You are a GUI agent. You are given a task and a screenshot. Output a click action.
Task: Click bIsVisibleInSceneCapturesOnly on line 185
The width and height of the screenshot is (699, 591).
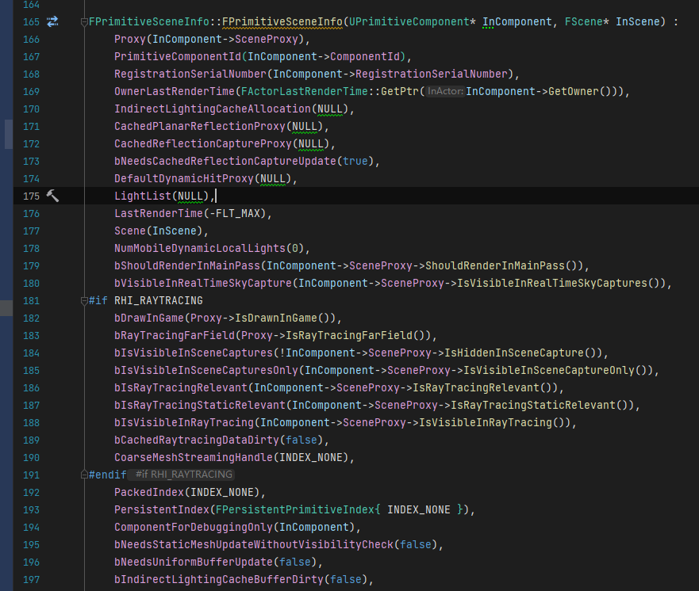coord(206,370)
